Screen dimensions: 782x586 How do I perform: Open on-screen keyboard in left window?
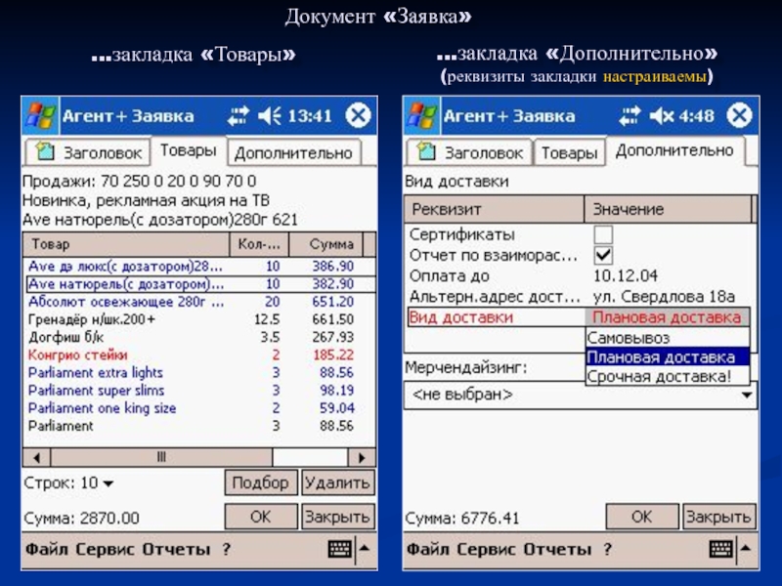(339, 549)
